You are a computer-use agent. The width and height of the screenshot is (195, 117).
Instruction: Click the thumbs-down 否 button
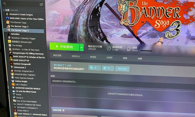(108, 68)
